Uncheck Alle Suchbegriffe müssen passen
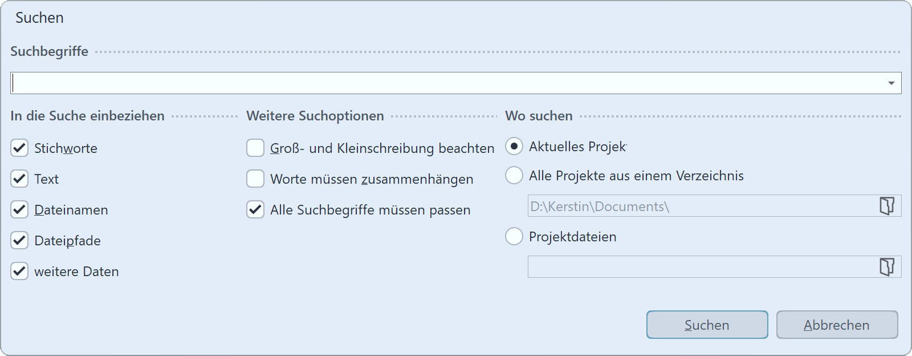912x356 pixels. point(254,209)
